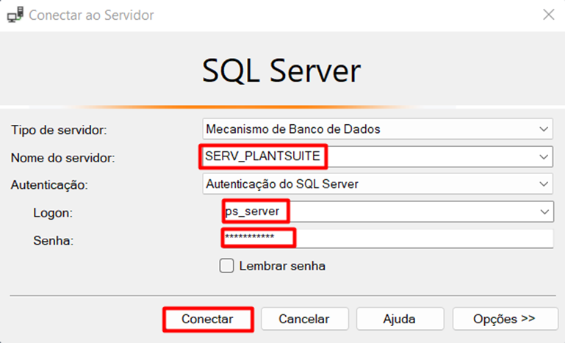Click the Senha label
The width and height of the screenshot is (565, 343).
[54, 240]
